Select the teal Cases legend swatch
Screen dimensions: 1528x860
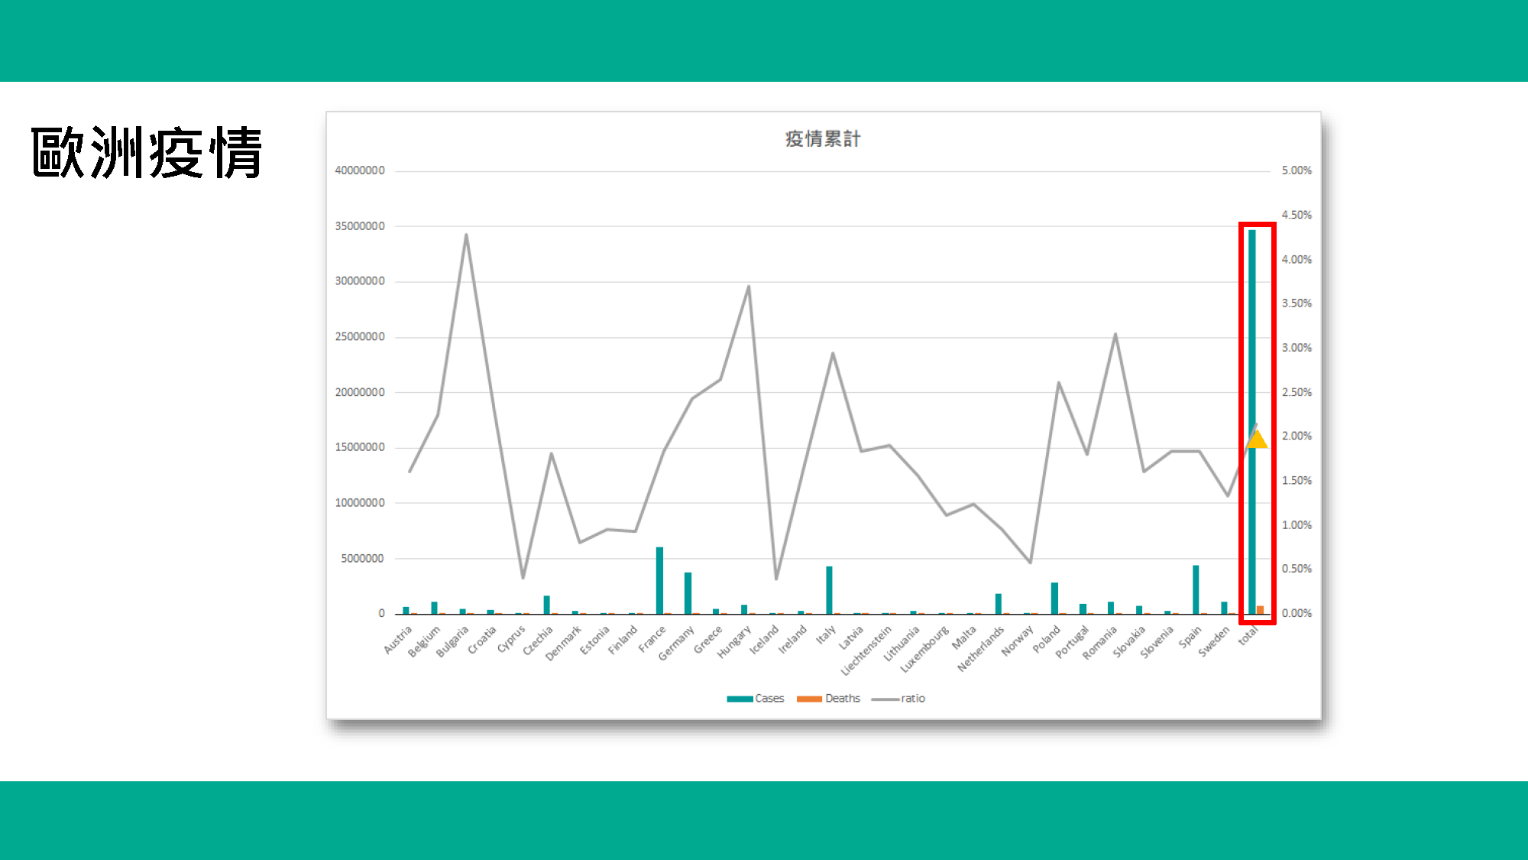click(x=740, y=699)
